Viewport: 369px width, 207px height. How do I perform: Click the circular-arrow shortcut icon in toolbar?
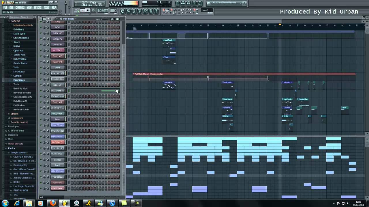(x=123, y=11)
